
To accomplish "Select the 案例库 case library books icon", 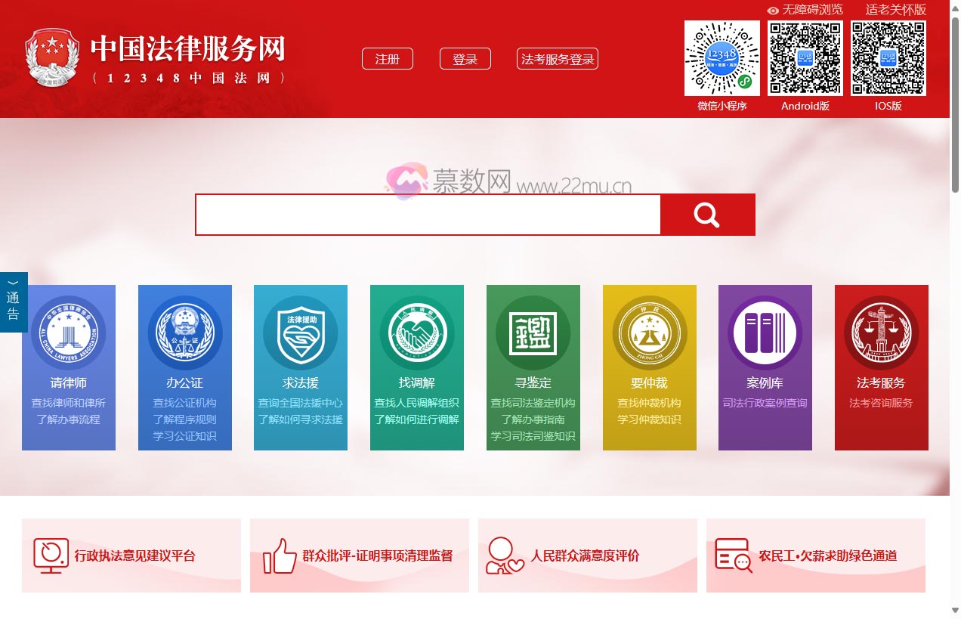I will (x=765, y=331).
